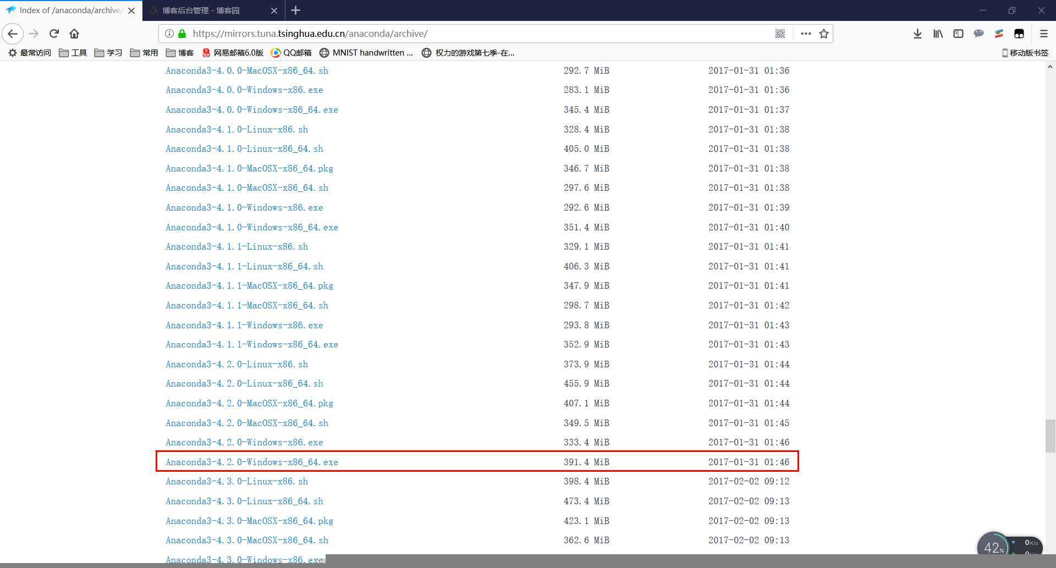Viewport: 1056px width, 568px height.
Task: Open the chat bubble toolbar icon
Action: pyautogui.click(x=978, y=34)
